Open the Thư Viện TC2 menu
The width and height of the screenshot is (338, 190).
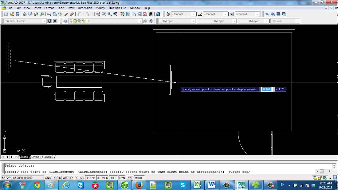(x=117, y=8)
